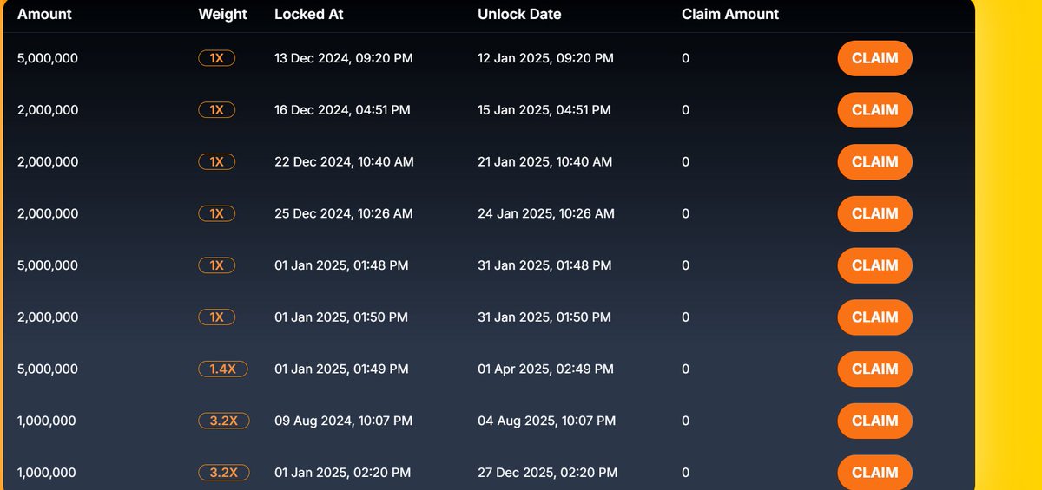The image size is (1042, 490).
Task: Claim the lock made 01 Jan 2025, 01:48 PM
Action: click(x=874, y=265)
